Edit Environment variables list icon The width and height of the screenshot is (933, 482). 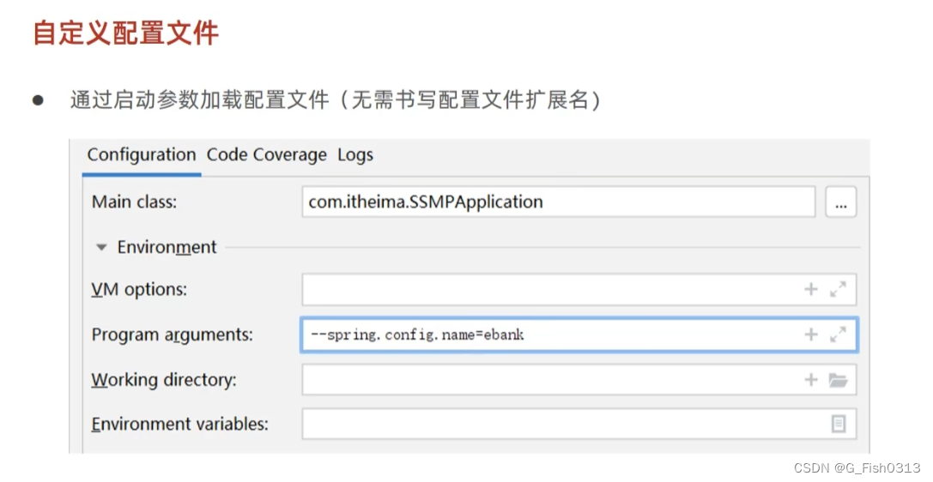tap(838, 424)
